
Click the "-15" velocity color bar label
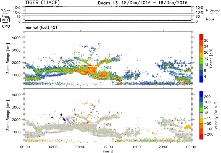click(208, 118)
